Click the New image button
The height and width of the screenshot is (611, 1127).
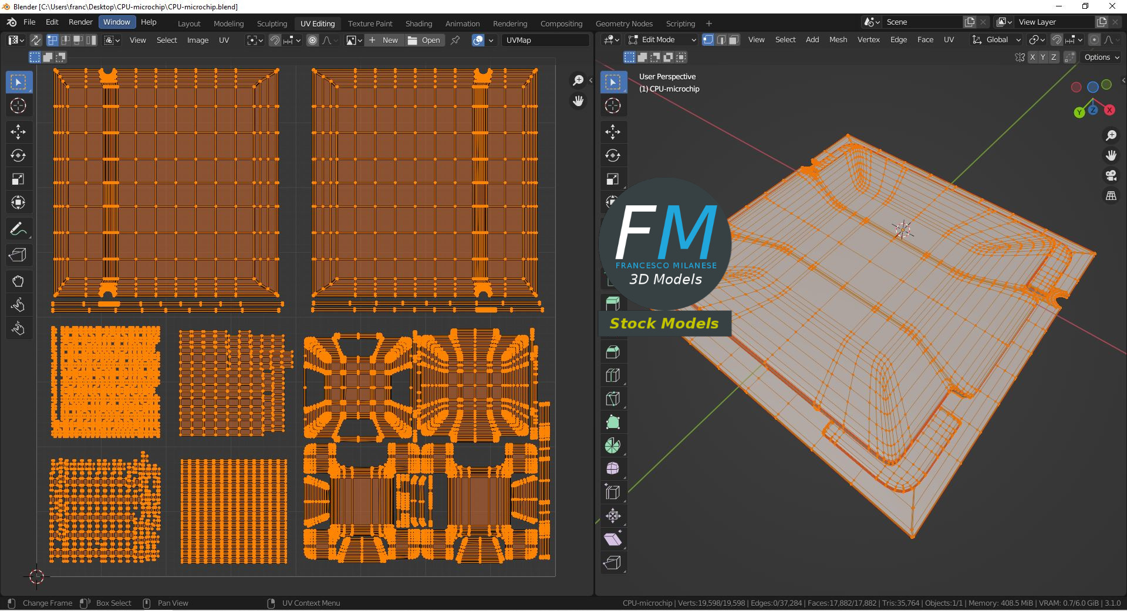click(x=384, y=40)
